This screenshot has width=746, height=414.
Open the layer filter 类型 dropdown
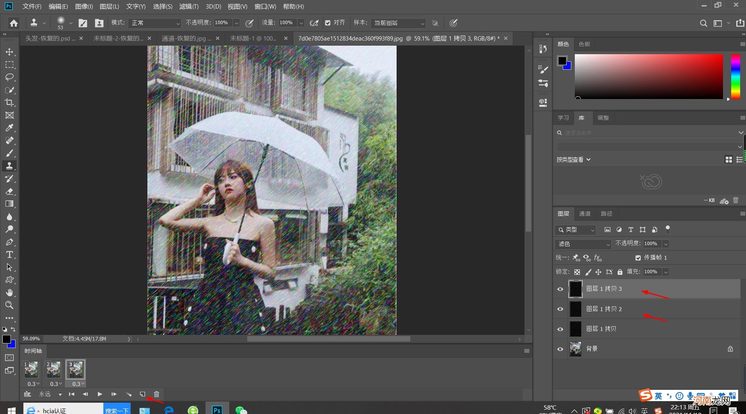(x=575, y=230)
